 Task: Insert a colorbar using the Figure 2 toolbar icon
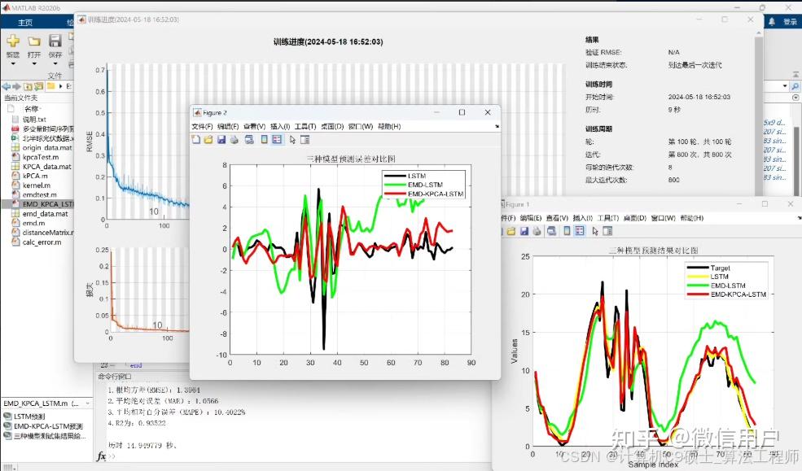coord(264,139)
